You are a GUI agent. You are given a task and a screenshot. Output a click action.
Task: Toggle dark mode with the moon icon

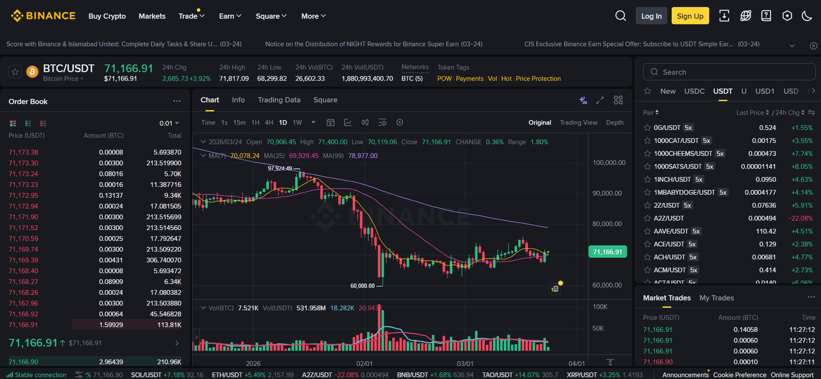[x=807, y=16]
